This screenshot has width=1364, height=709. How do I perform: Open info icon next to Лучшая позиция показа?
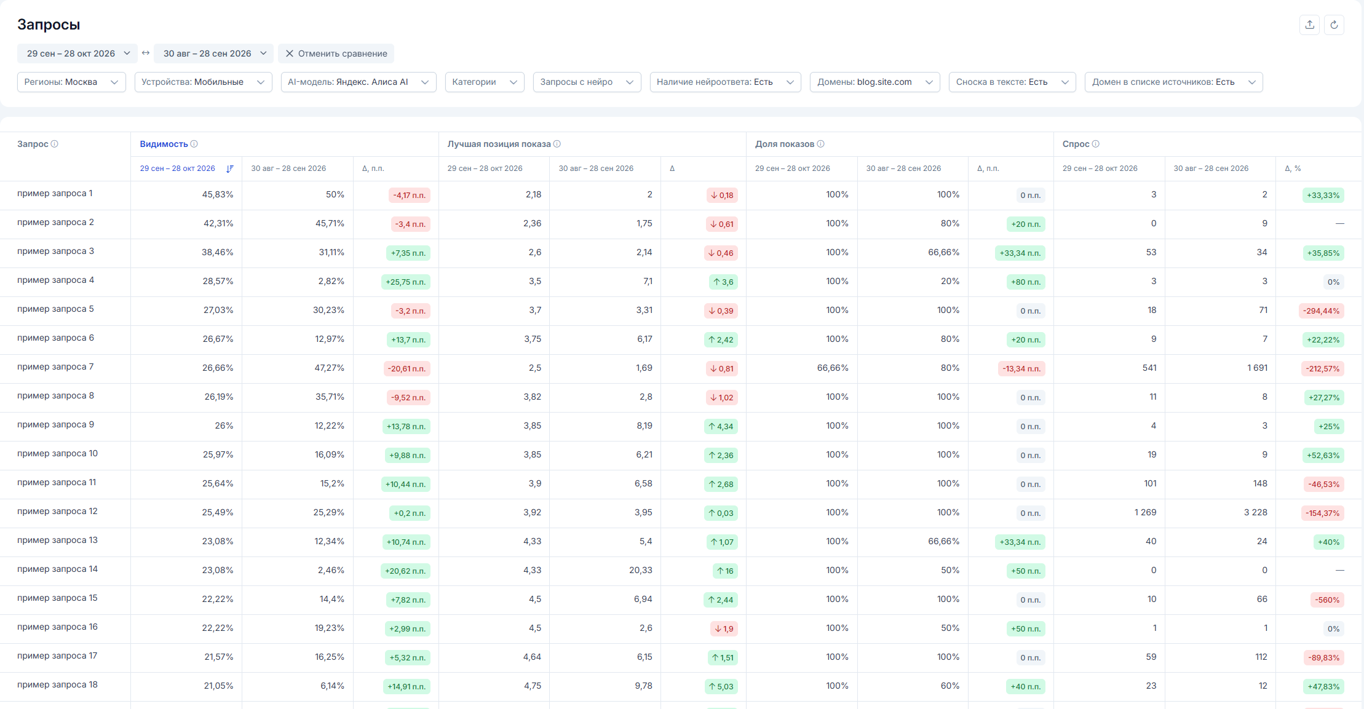(557, 144)
